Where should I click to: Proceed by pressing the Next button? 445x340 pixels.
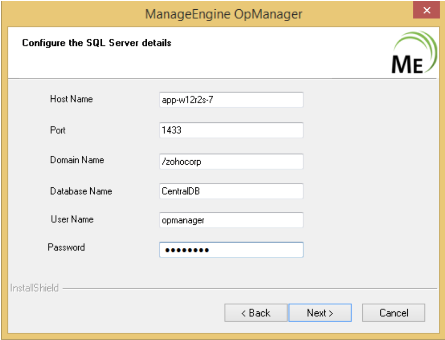pos(320,313)
